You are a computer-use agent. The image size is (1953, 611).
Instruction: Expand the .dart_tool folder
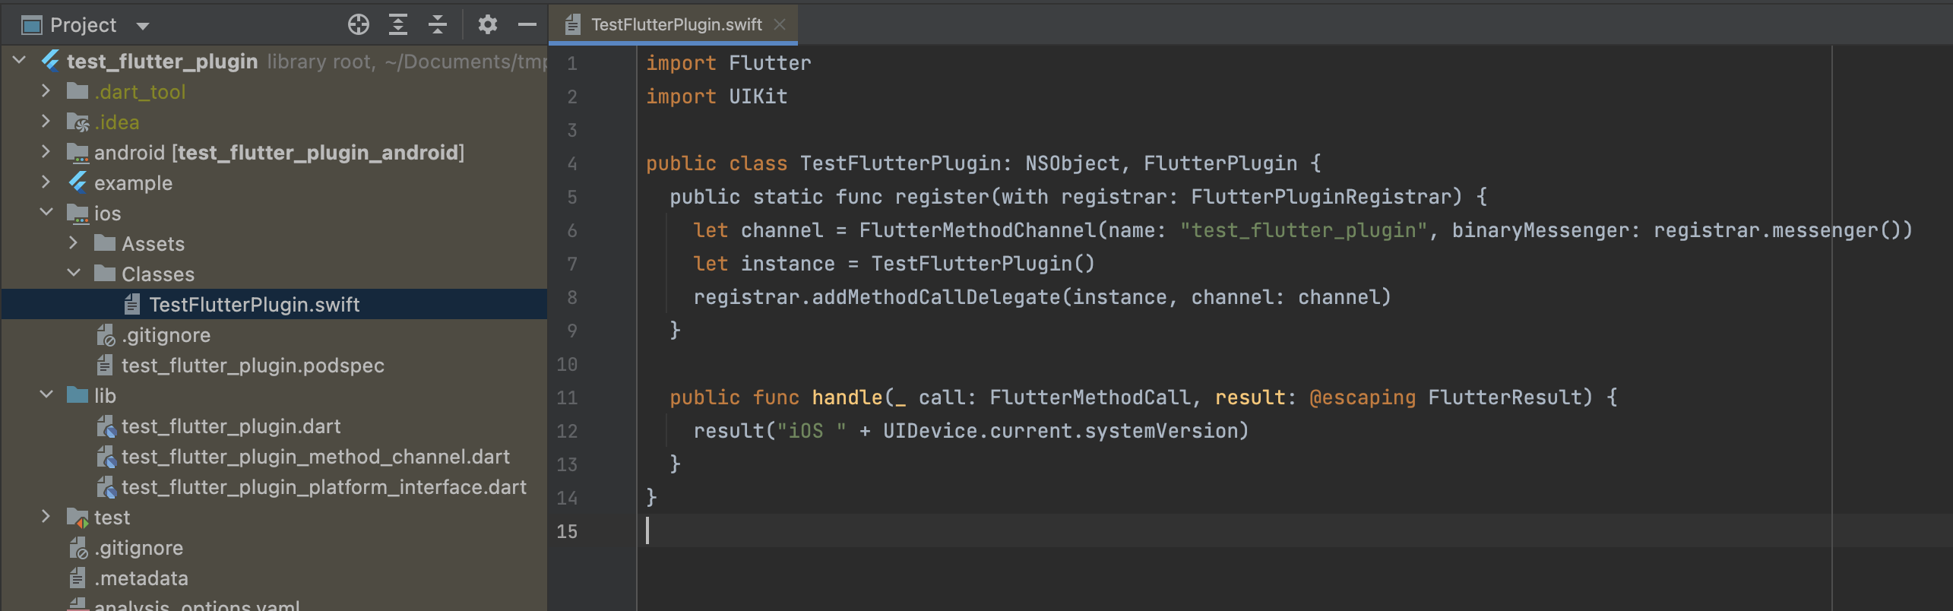point(46,90)
